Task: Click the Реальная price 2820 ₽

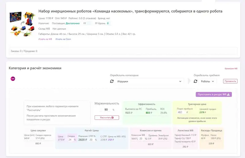Action: click(x=83, y=140)
